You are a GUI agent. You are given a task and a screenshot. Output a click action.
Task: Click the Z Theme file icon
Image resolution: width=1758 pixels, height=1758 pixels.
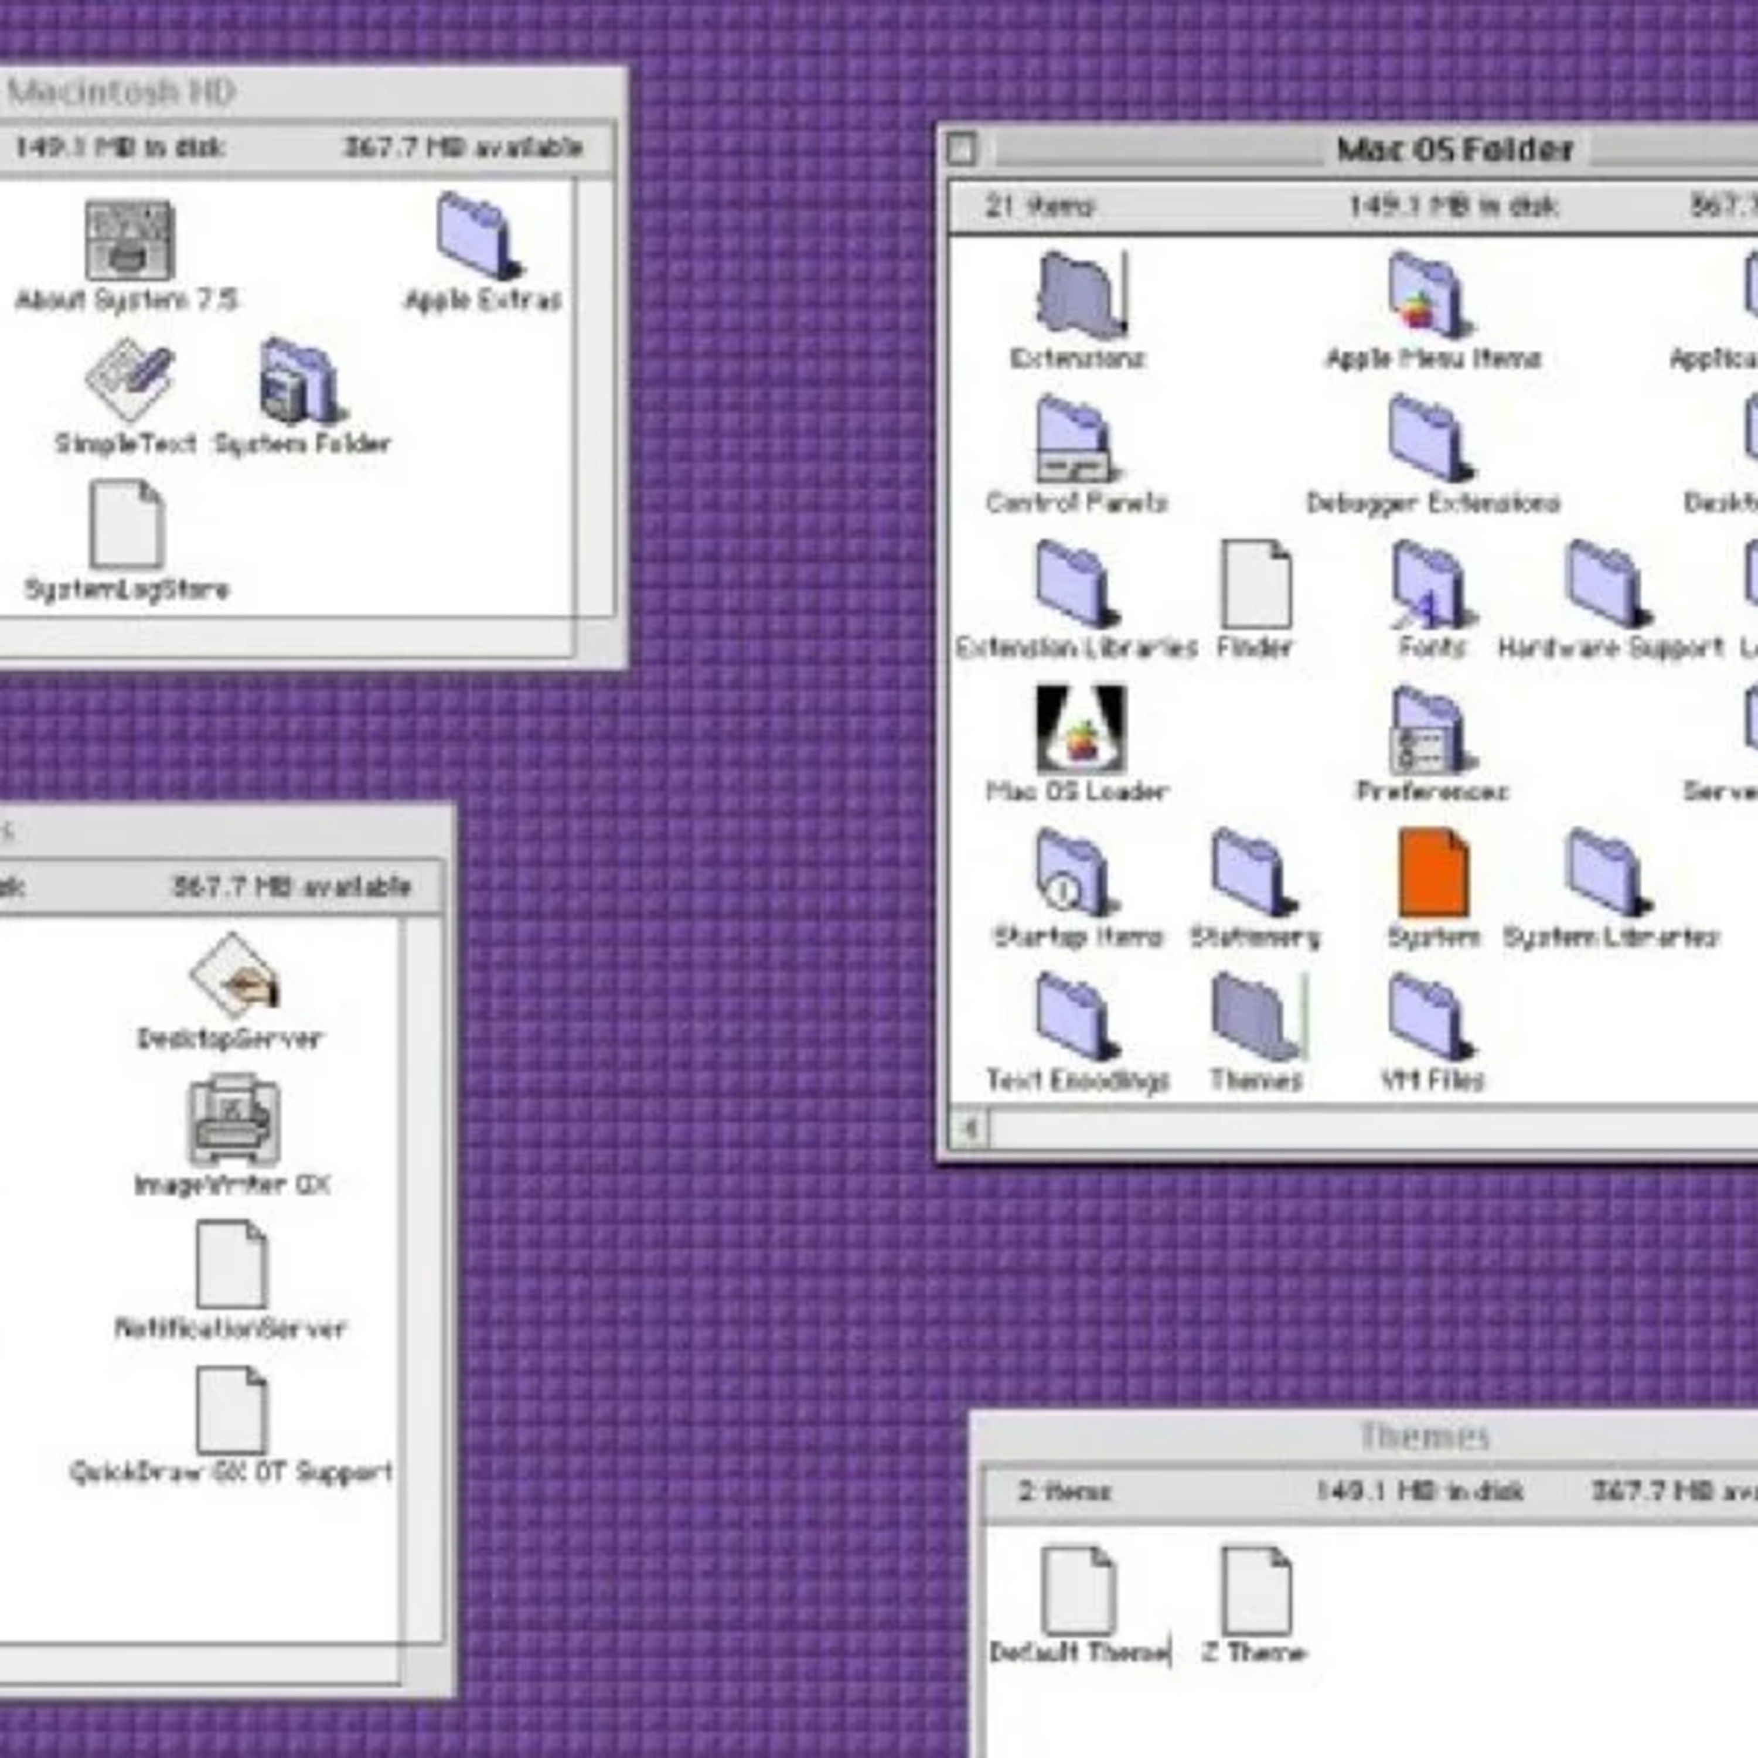click(1256, 1592)
